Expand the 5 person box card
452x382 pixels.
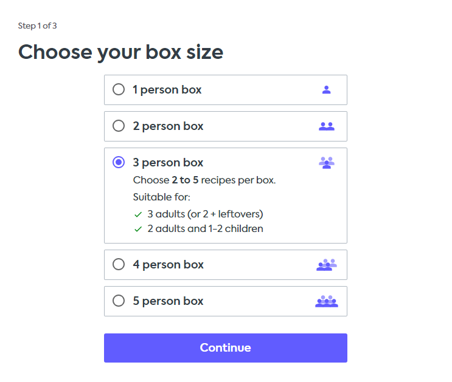click(x=226, y=301)
